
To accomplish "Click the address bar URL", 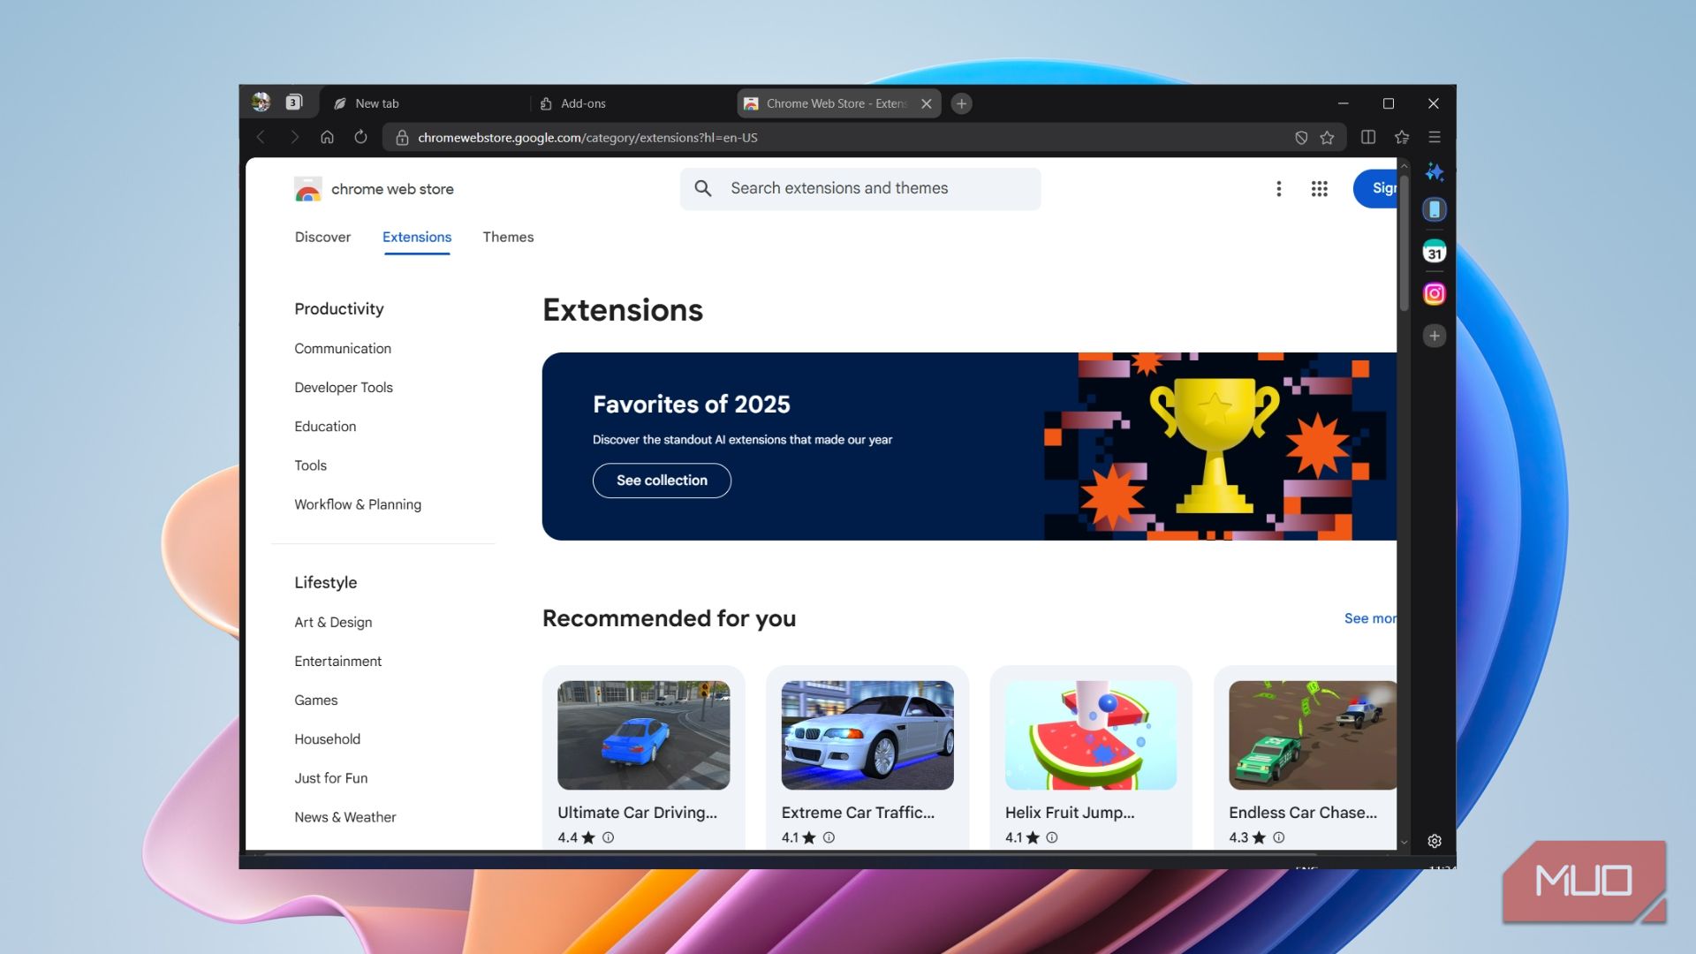I will pos(587,138).
